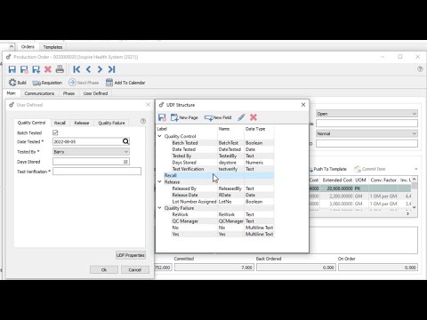
Task: Click the Save and New icon
Action: tap(36, 69)
